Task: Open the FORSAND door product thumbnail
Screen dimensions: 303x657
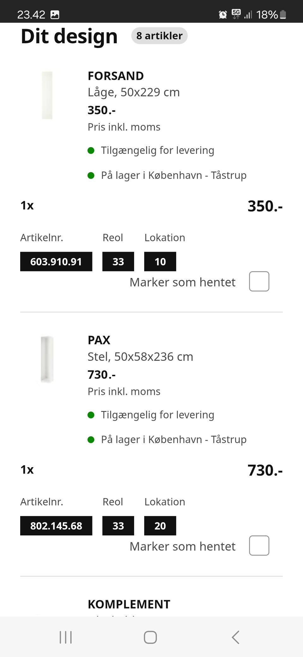Action: click(x=47, y=95)
